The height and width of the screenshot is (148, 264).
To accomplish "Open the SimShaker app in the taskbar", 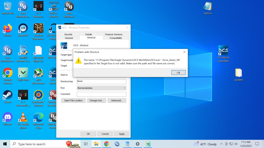I will (117, 144).
